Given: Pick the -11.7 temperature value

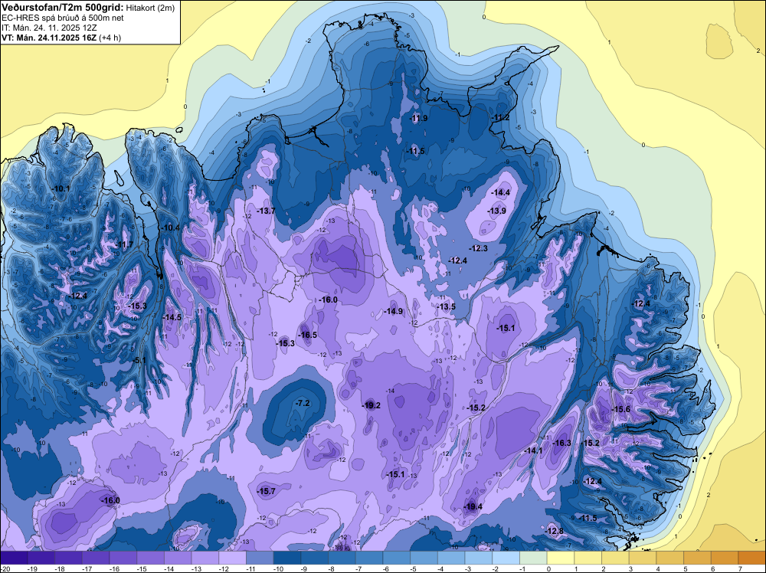Looking at the screenshot, I should 124,244.
